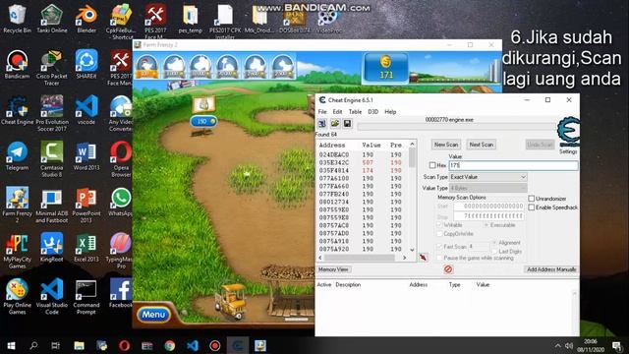The height and width of the screenshot is (354, 629).
Task: Open Camtasia Studio 8 shortcut
Action: pos(52,159)
